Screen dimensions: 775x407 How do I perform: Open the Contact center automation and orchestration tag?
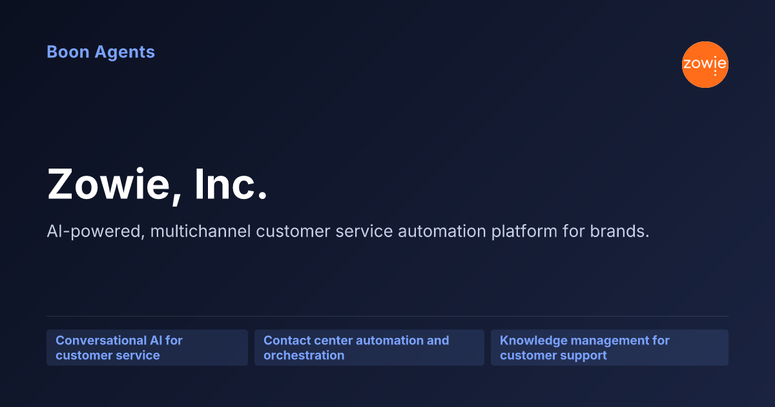[x=369, y=348]
